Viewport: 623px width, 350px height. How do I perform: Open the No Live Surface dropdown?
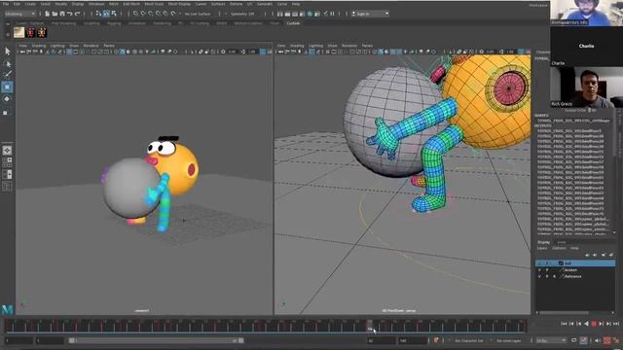[198, 14]
